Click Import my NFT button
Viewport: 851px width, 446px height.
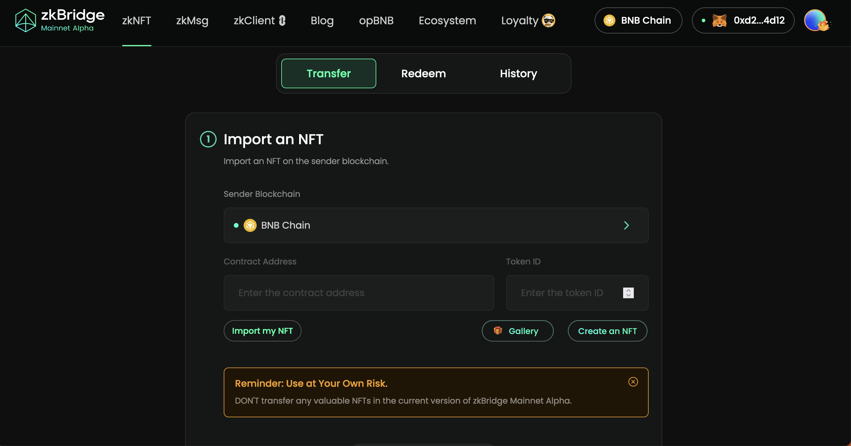pyautogui.click(x=262, y=331)
